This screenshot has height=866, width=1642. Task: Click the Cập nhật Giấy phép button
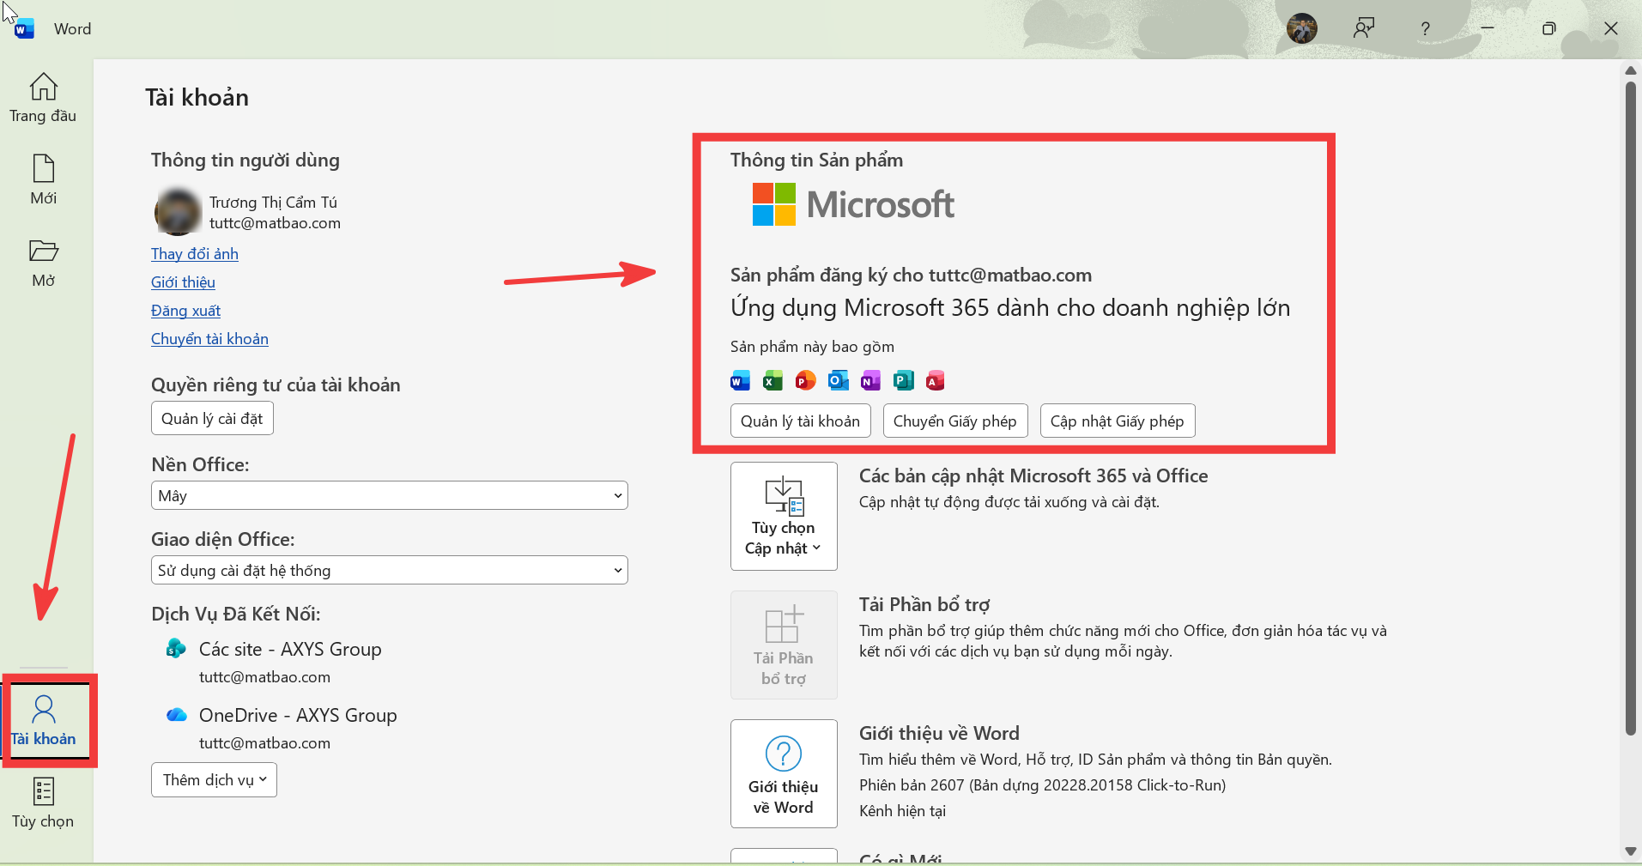point(1118,421)
